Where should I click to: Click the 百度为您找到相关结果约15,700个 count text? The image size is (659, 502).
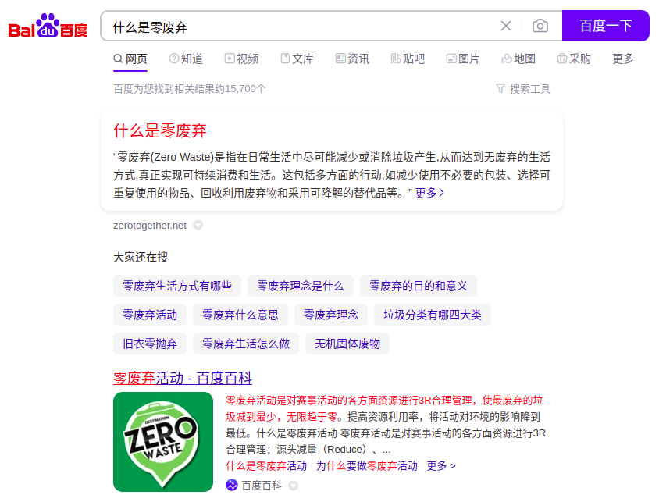tap(190, 89)
